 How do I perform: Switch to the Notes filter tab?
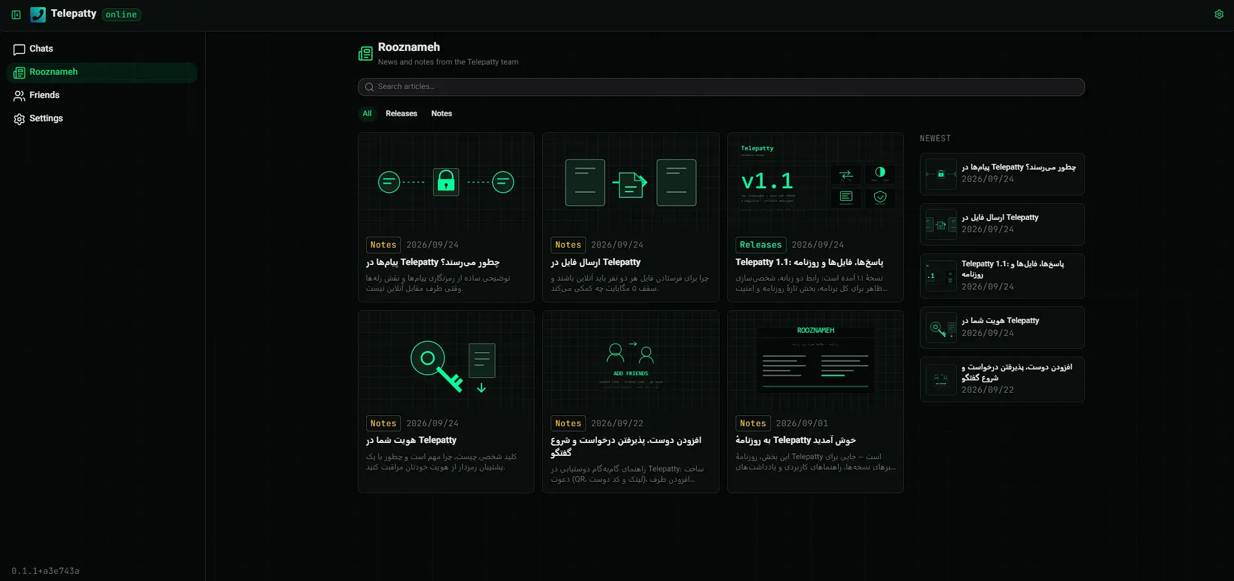coord(442,113)
